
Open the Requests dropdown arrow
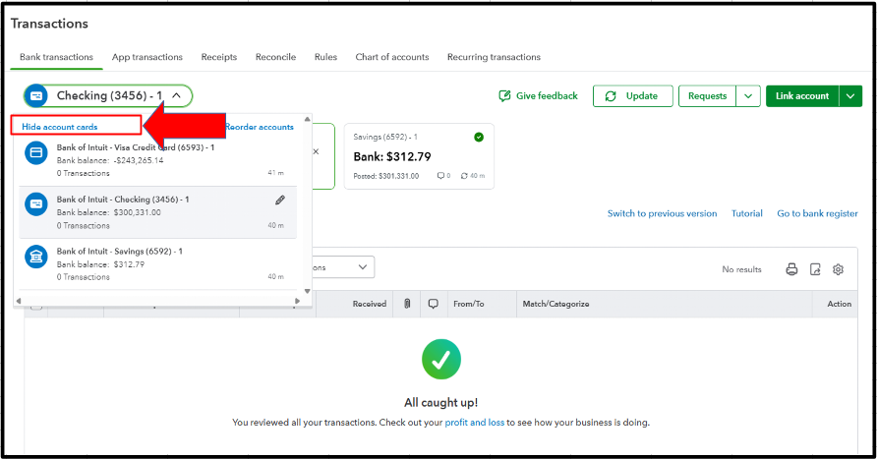[x=748, y=96]
